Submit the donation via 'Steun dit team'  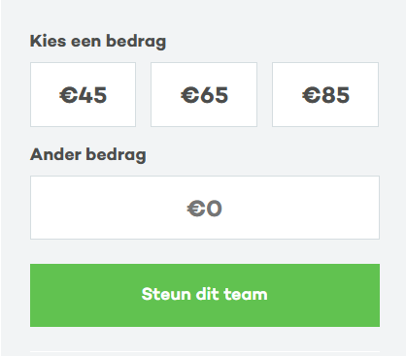tap(205, 295)
